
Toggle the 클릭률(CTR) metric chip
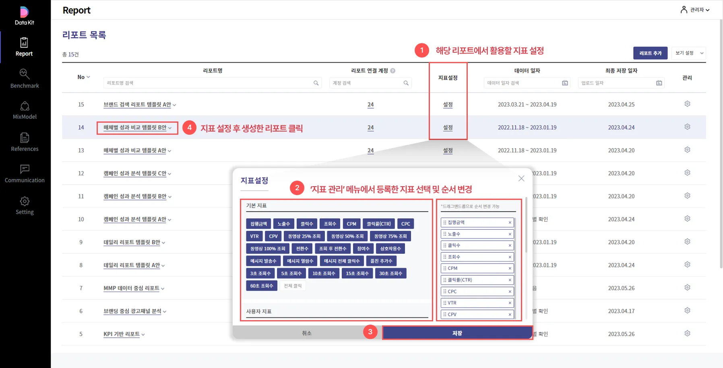(x=378, y=224)
